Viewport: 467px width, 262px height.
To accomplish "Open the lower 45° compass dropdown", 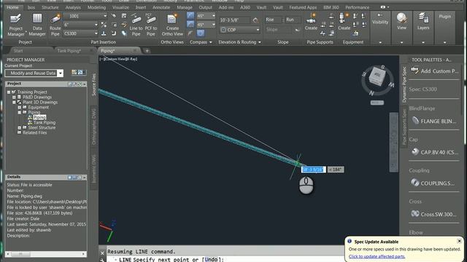I will tap(213, 24).
